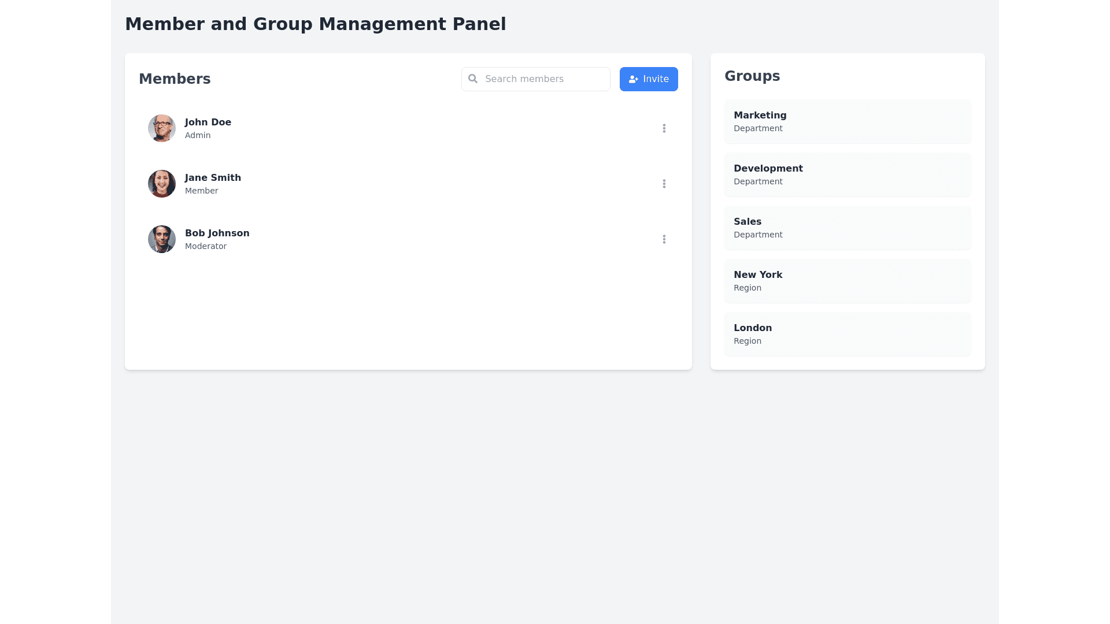Image resolution: width=1110 pixels, height=624 pixels.
Task: Open the Sales department group
Action: (847, 228)
